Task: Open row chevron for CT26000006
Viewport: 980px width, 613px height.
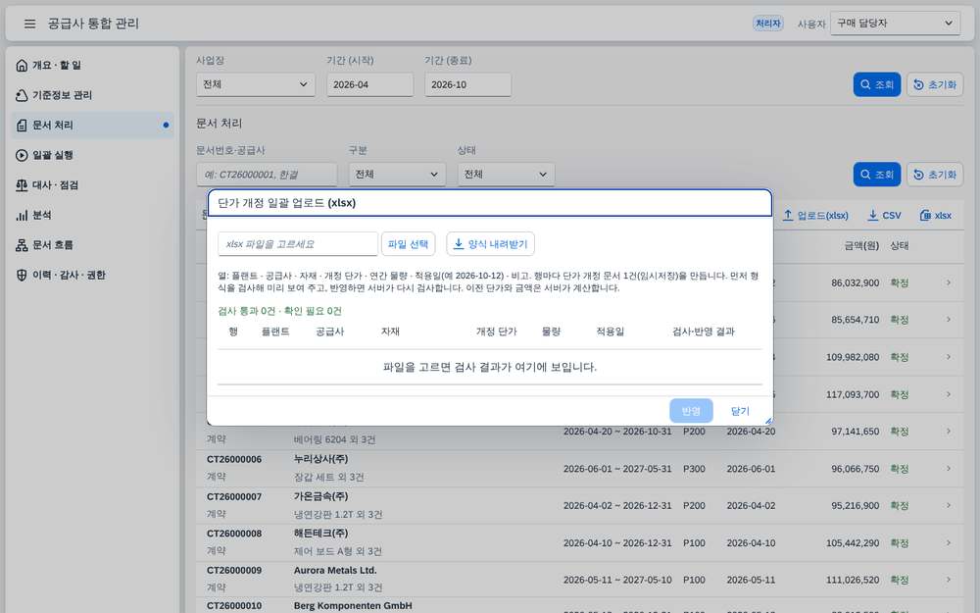Action: [x=948, y=469]
